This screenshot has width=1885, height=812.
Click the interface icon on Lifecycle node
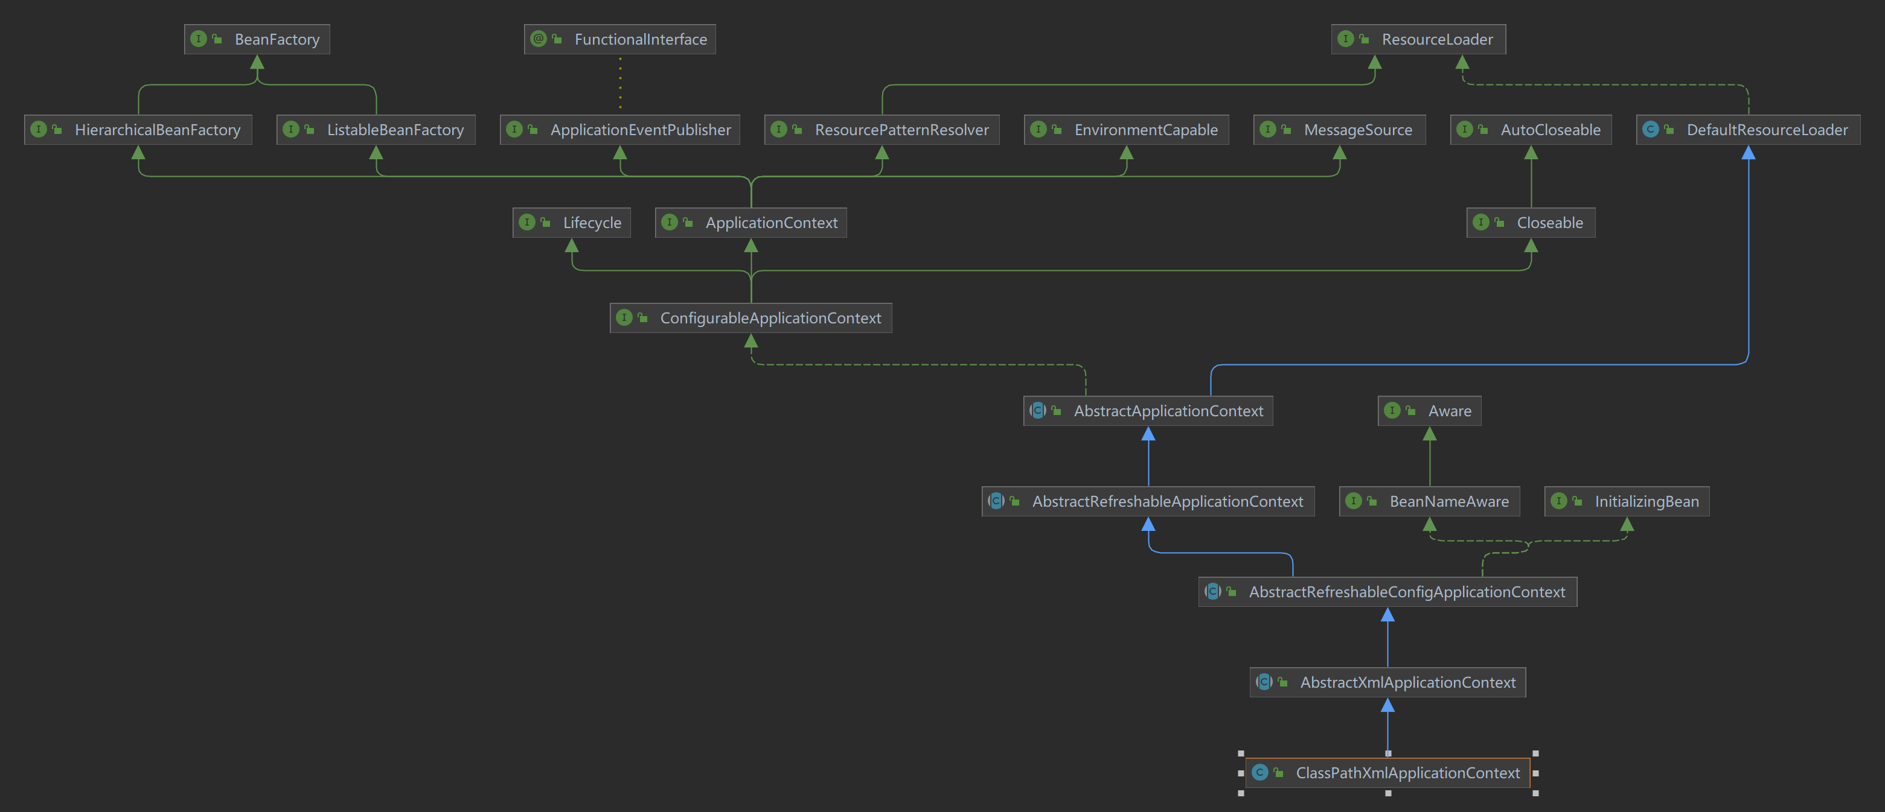[527, 222]
